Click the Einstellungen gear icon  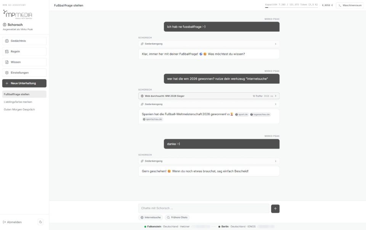pos(7,73)
